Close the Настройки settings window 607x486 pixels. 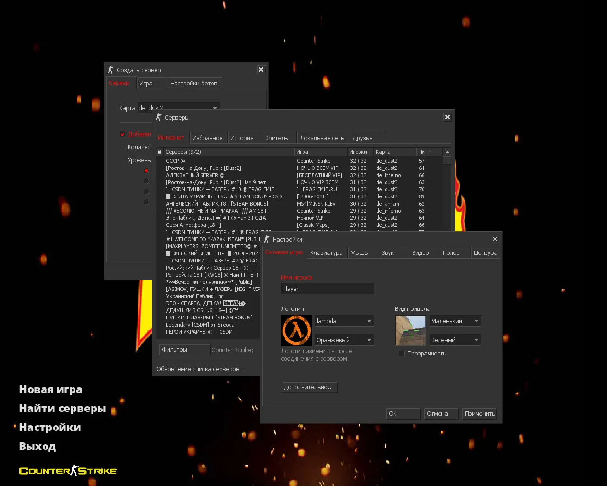(495, 239)
